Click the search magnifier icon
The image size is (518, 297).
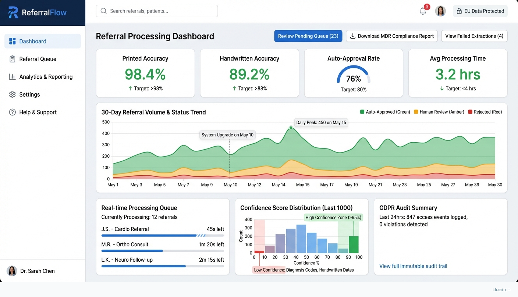tap(104, 11)
